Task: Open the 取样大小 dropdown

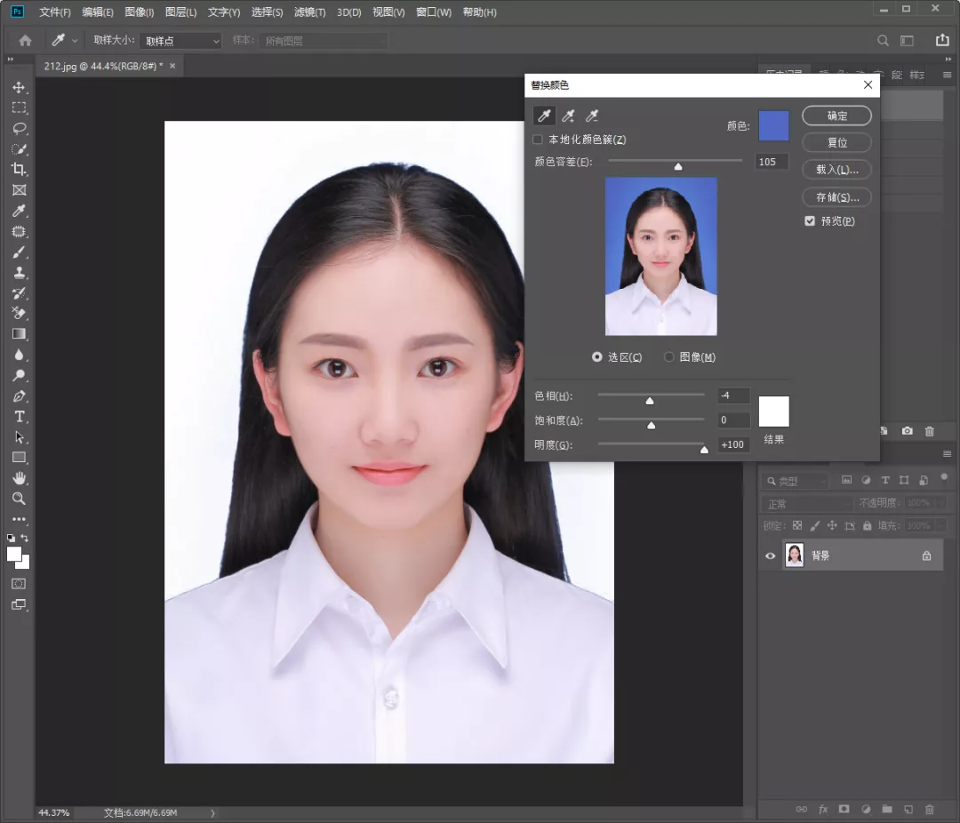Action: tap(180, 41)
